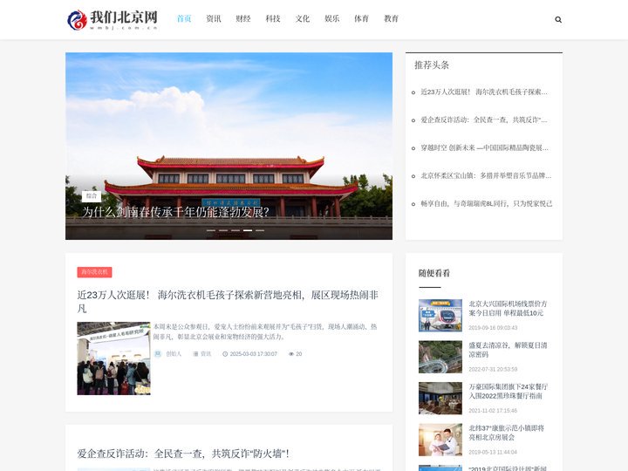The height and width of the screenshot is (471, 628).
Task: Open recommended headline 爱企查反诈活动 in sidebar
Action: 484,119
